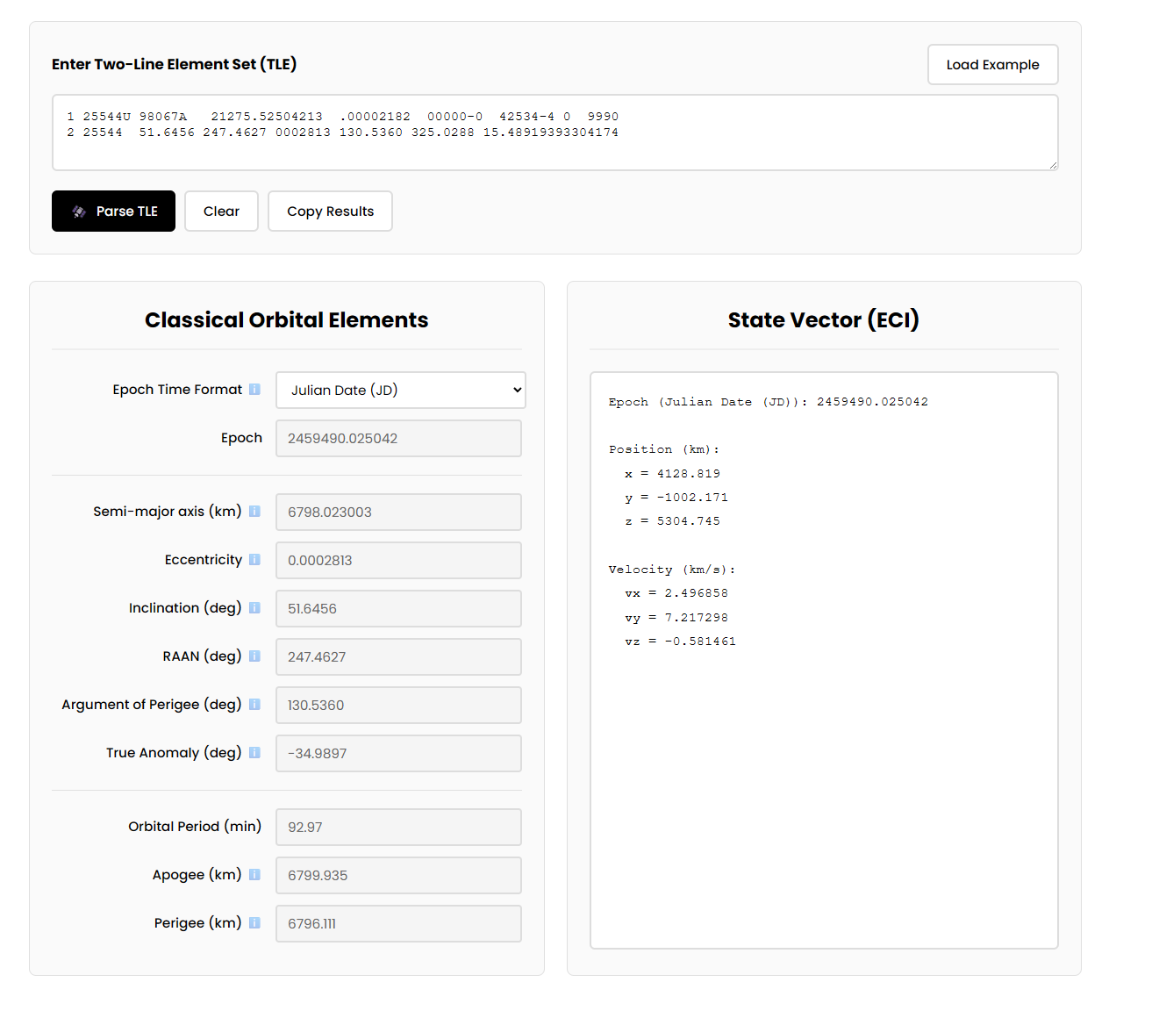Click the satellite icon on Parse TLE
This screenshot has height=1018, width=1159.
tap(79, 211)
